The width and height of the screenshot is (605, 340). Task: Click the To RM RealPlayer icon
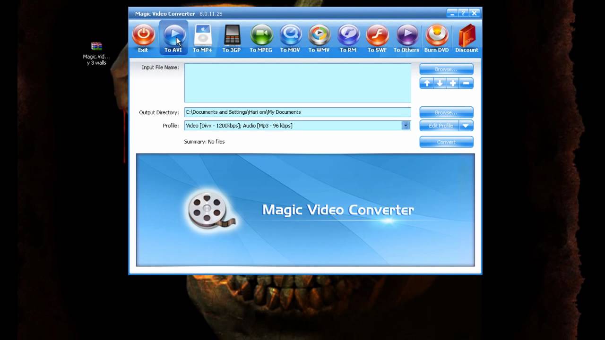[x=348, y=38]
